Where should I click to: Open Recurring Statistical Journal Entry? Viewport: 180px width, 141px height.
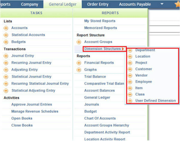click(40, 84)
